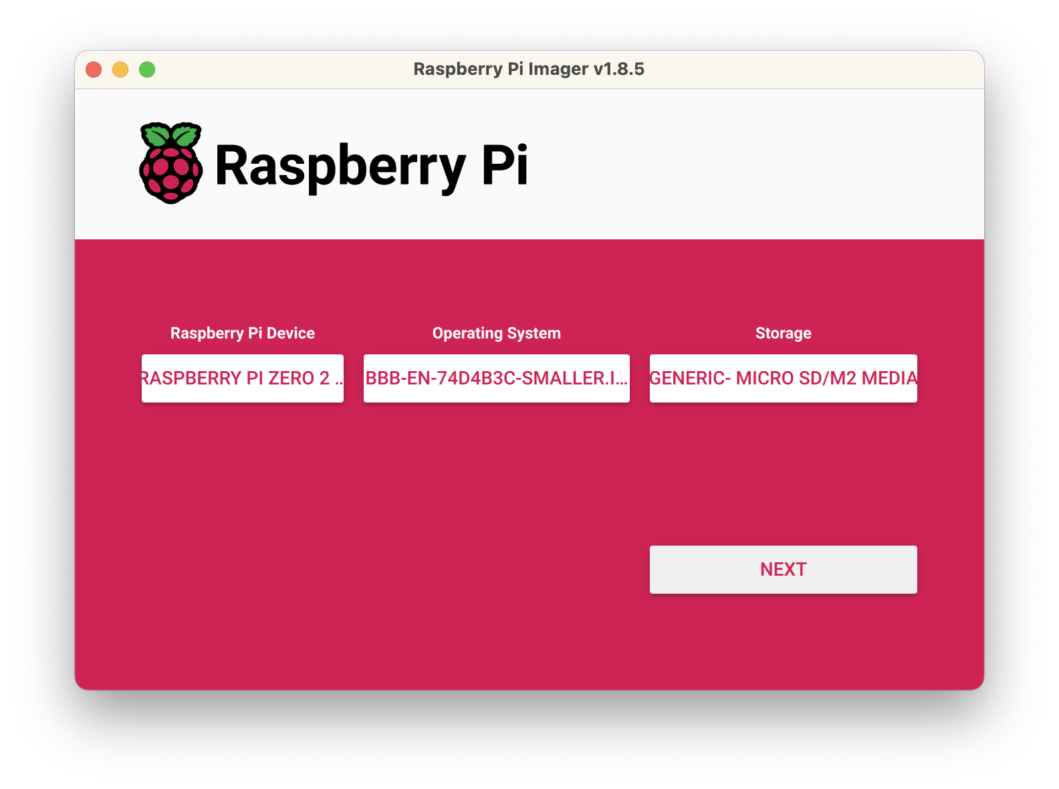Screen dimensions: 1059x789
Task: Click the Raspberry Pi Imager v1.8.5 title text
Action: pyautogui.click(x=528, y=69)
